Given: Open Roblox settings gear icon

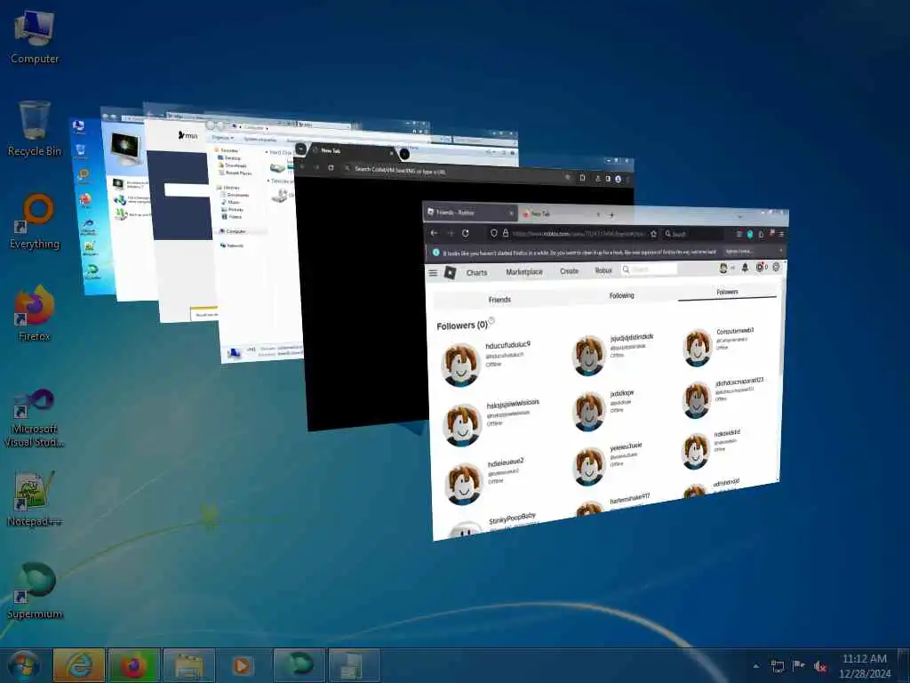Looking at the screenshot, I should click(776, 267).
